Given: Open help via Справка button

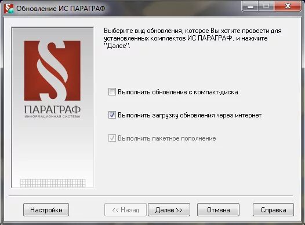Looking at the screenshot, I should (273, 210).
